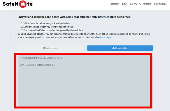Image resolution: width=170 pixels, height=111 pixels.
Task: Open the ABOUT menu item
Action: (115, 4)
